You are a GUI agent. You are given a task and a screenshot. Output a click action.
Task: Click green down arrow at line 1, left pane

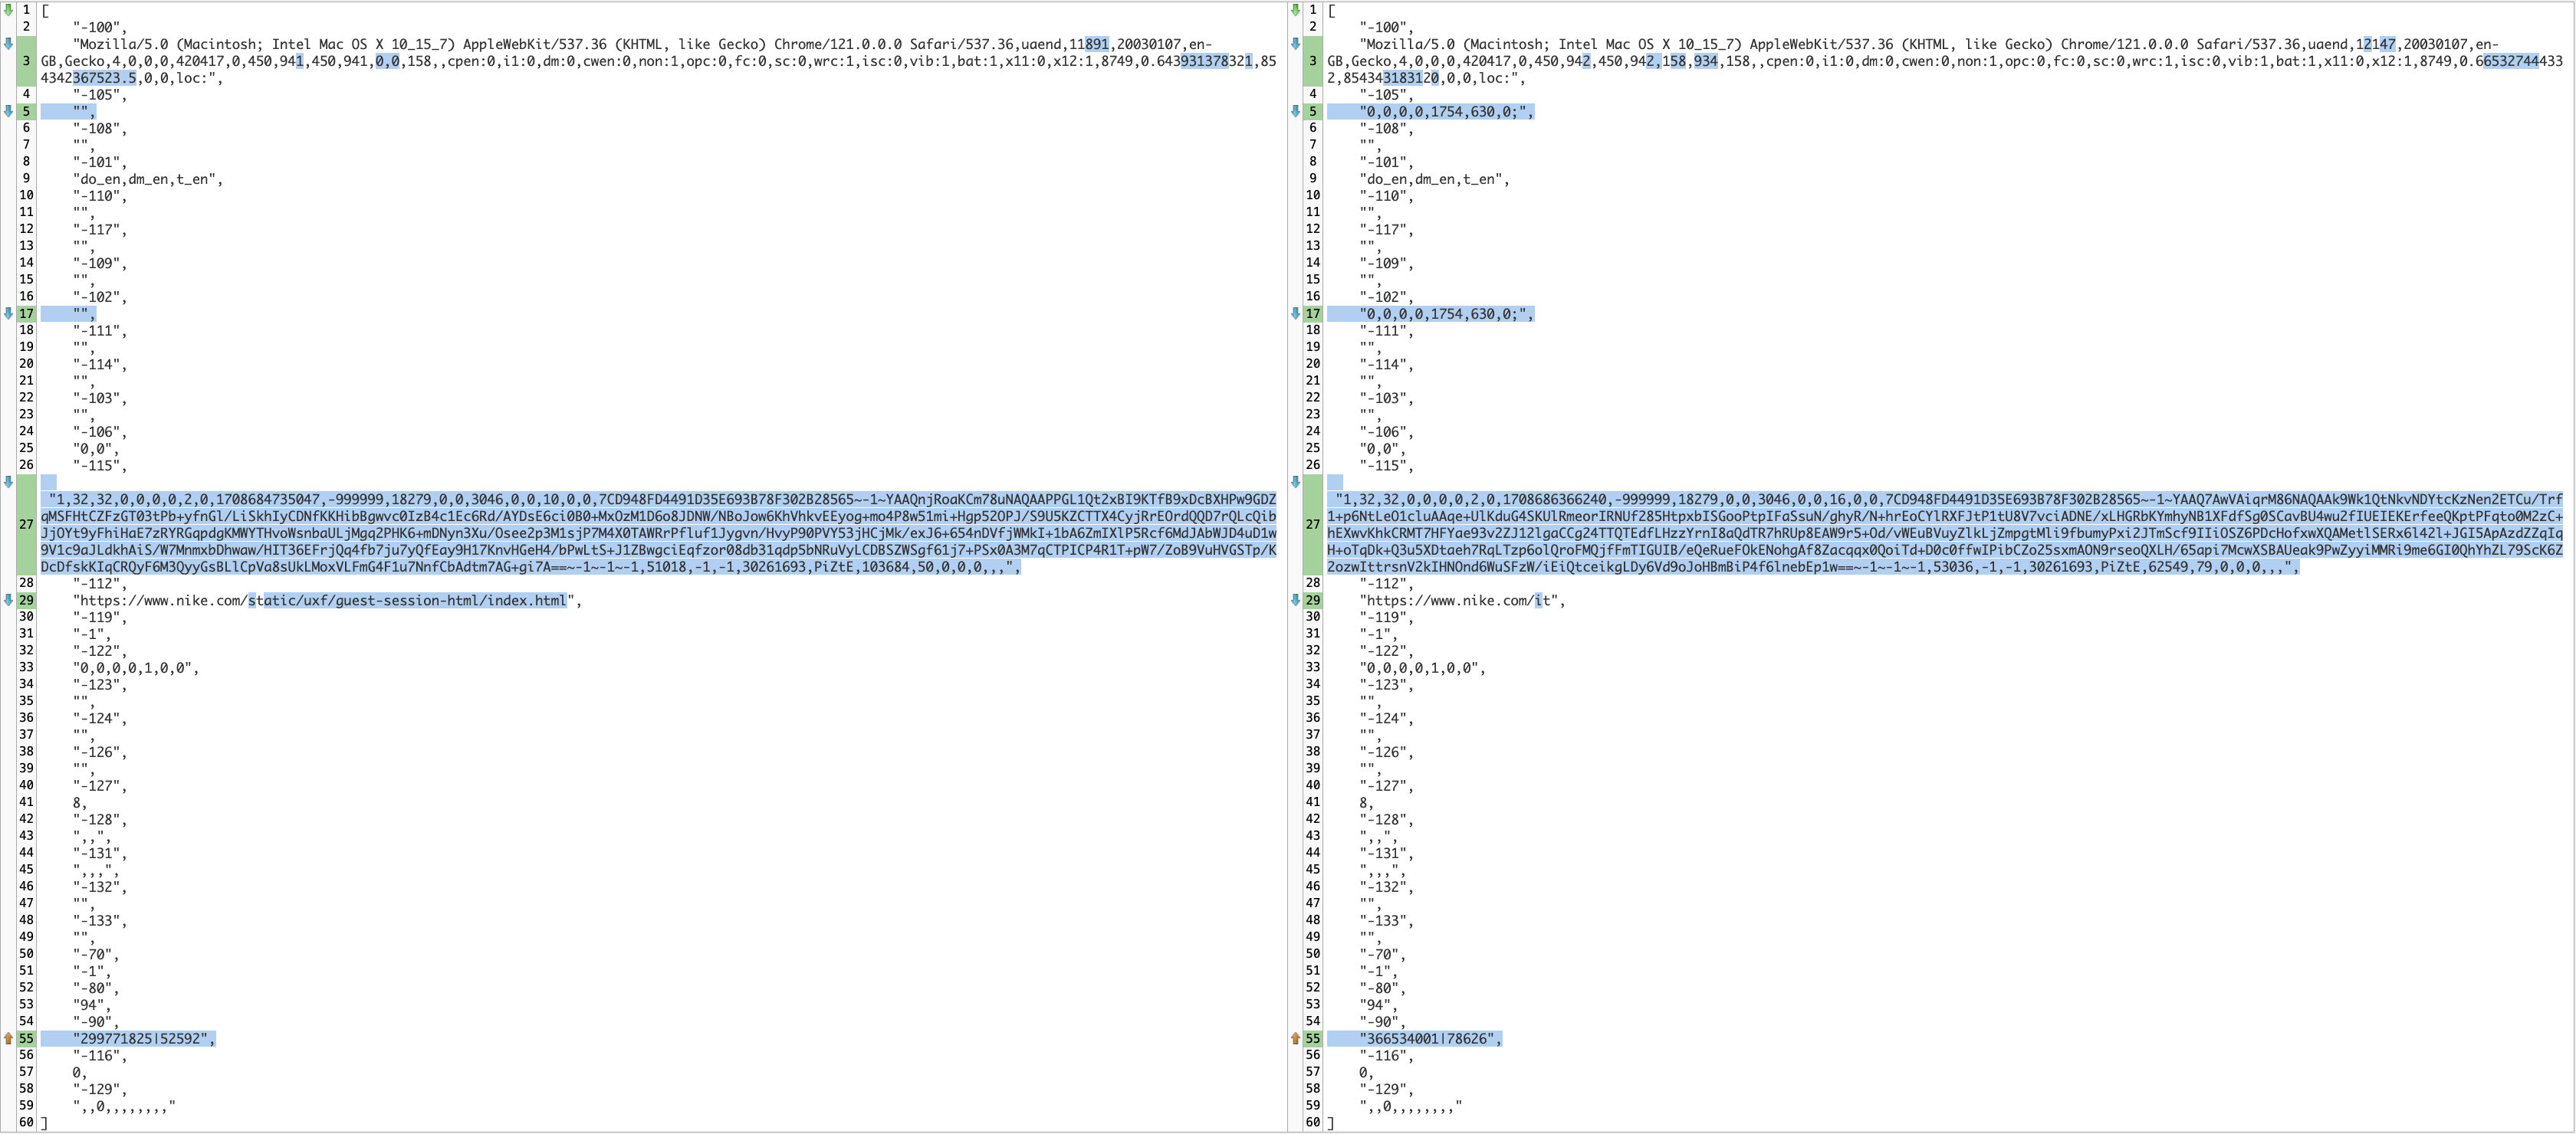8,10
